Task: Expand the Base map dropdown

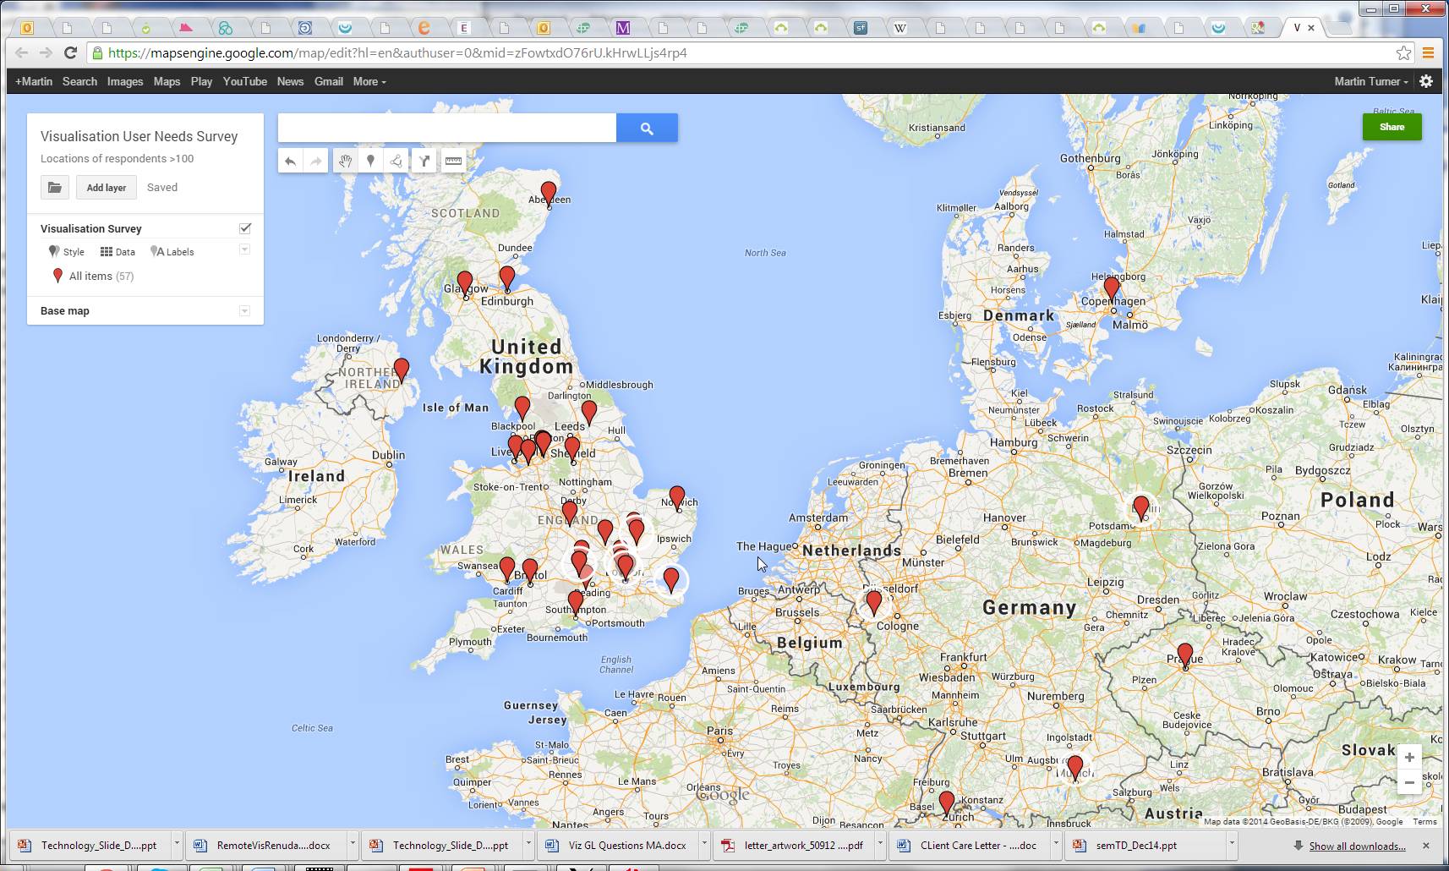Action: pyautogui.click(x=244, y=310)
